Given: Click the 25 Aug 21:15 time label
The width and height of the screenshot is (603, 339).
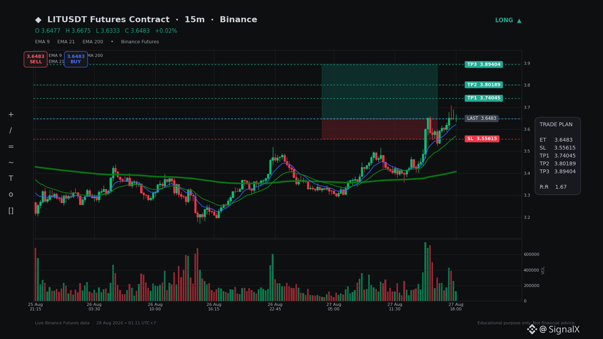Looking at the screenshot, I should coord(35,307).
